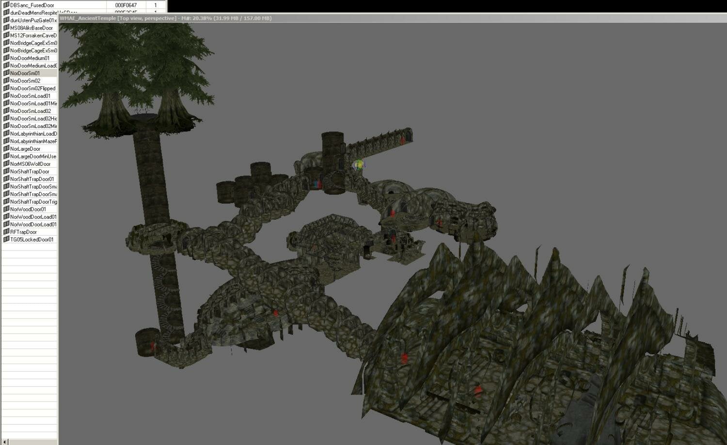This screenshot has height=445, width=727.
Task: Click the door icon next to NorLargeDoor
Action: coord(6,149)
